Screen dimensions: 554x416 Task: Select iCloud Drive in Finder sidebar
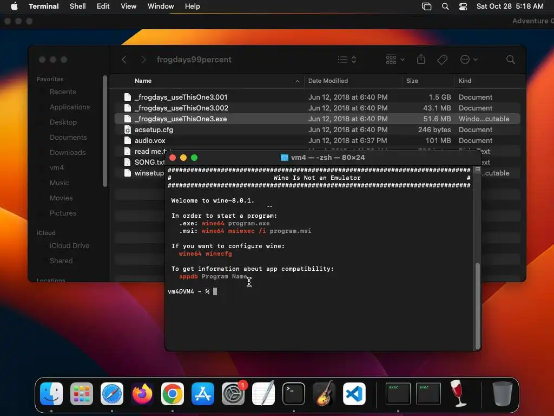[x=69, y=245]
